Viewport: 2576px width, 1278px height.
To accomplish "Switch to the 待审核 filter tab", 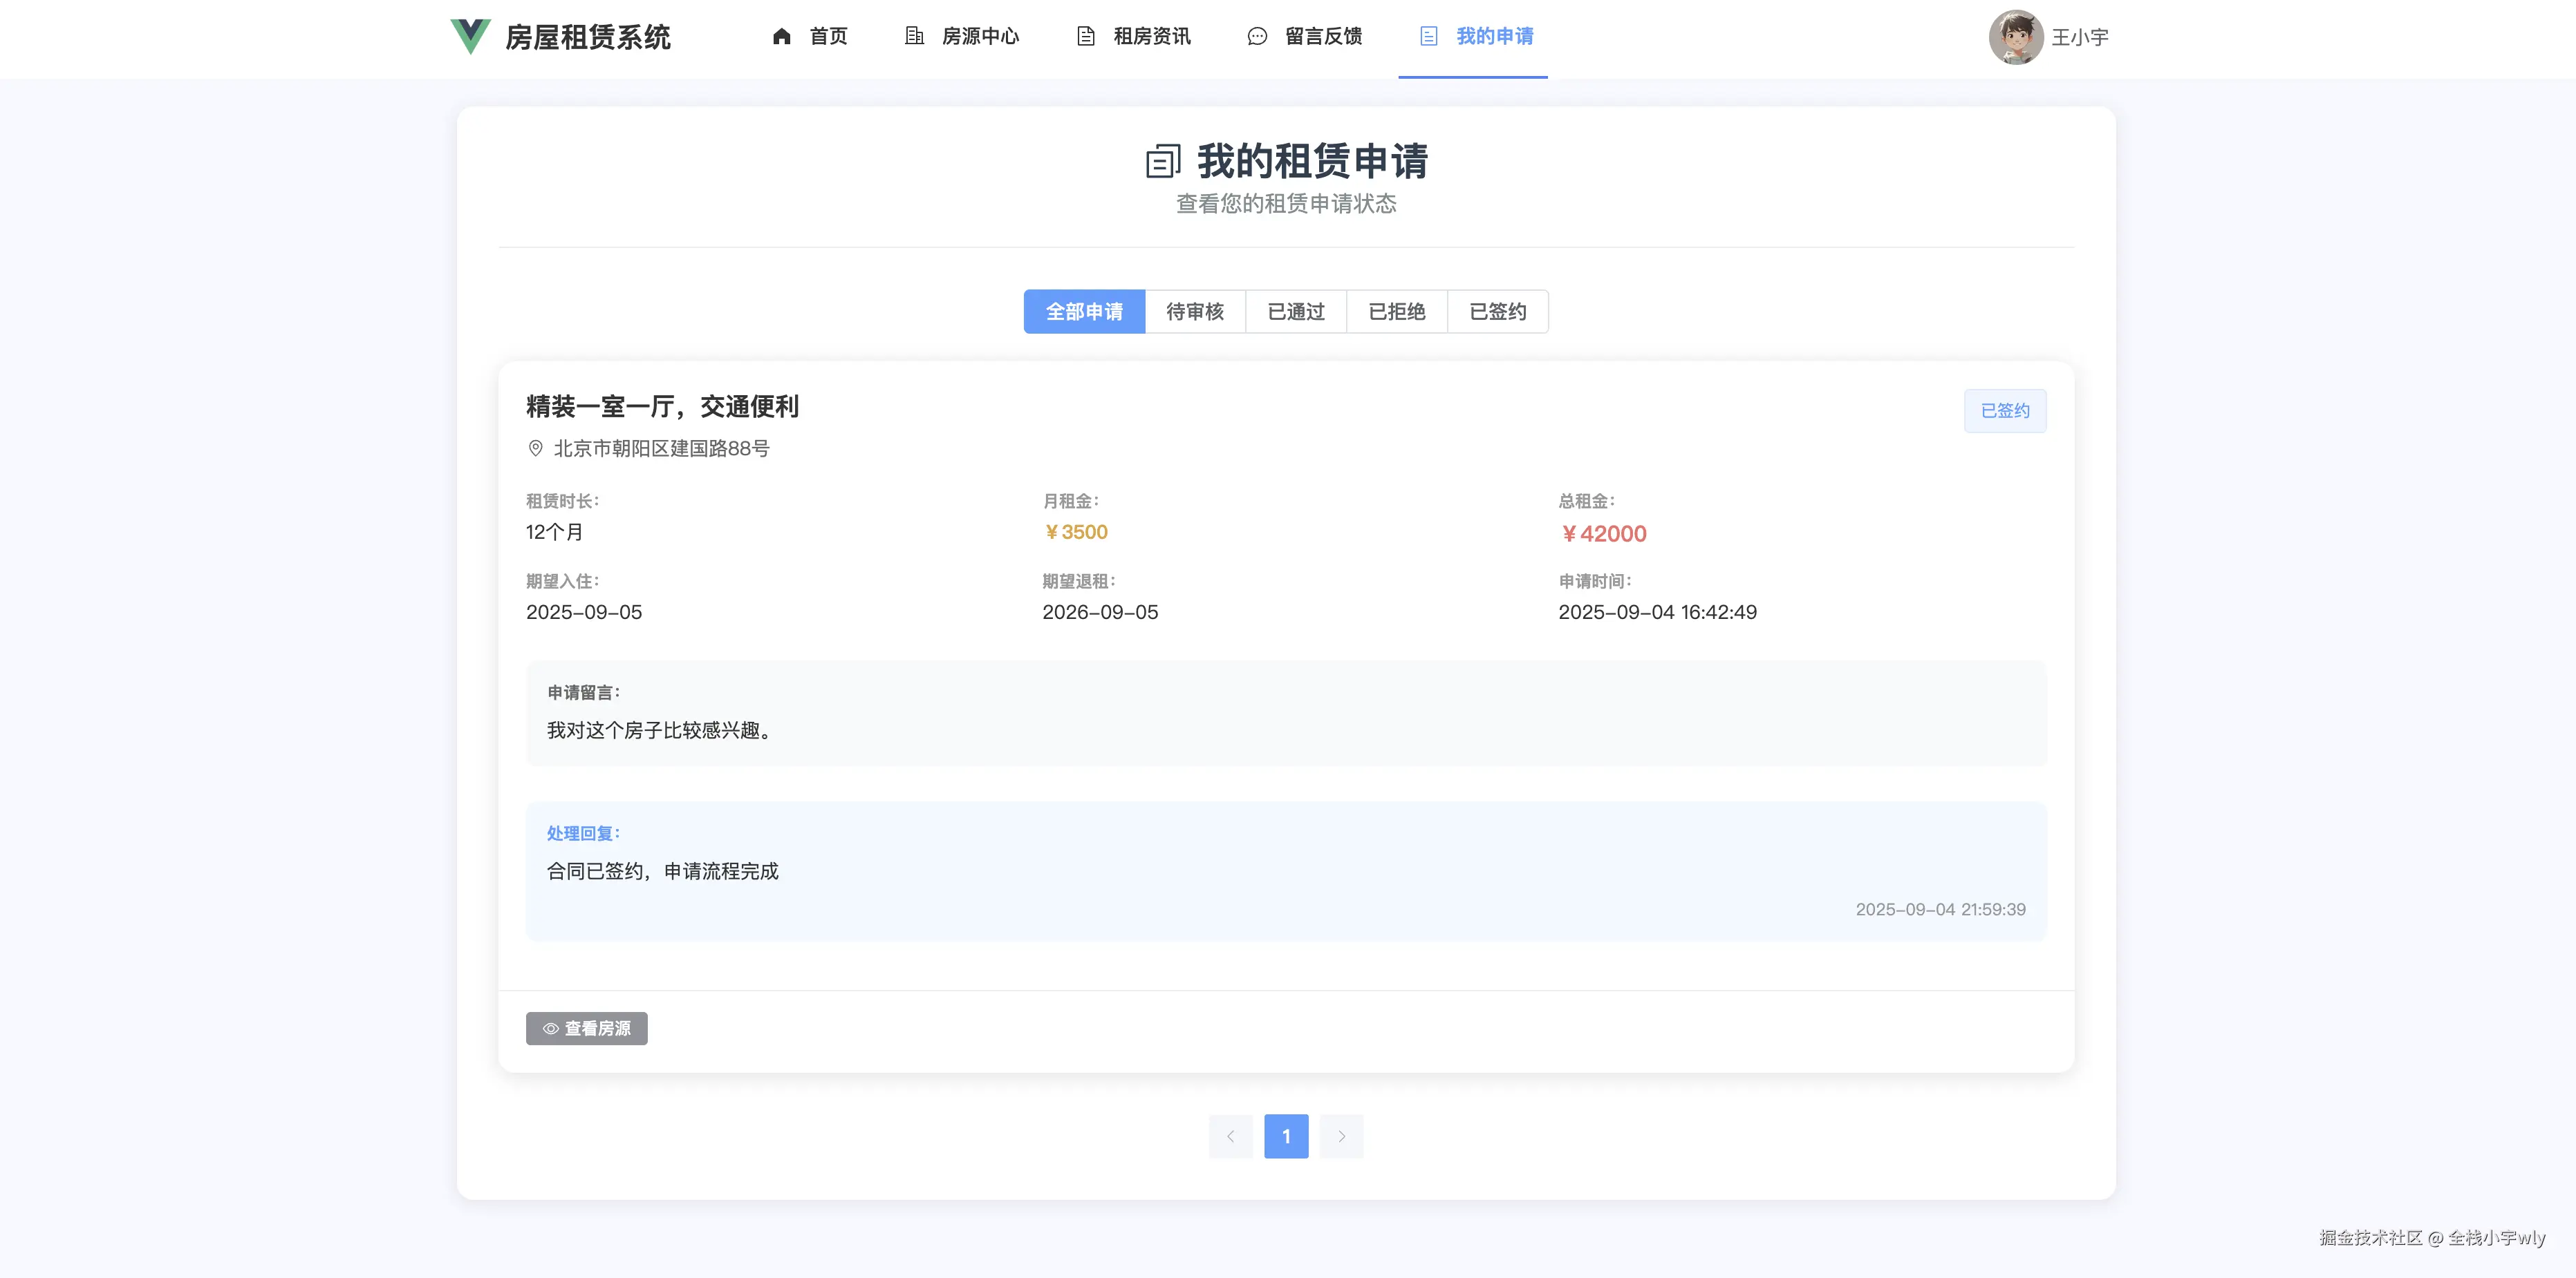I will (x=1195, y=311).
